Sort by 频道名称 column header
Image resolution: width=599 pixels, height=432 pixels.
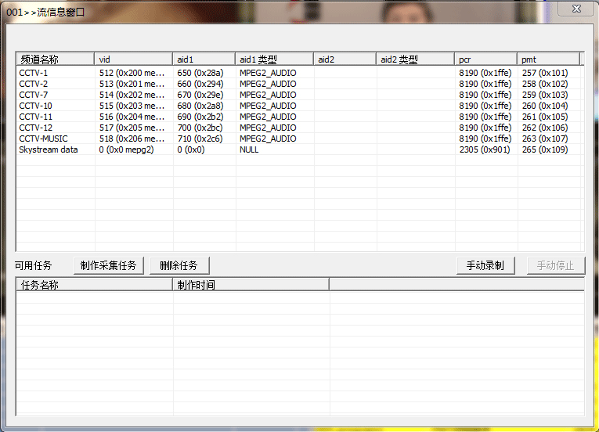[55, 59]
